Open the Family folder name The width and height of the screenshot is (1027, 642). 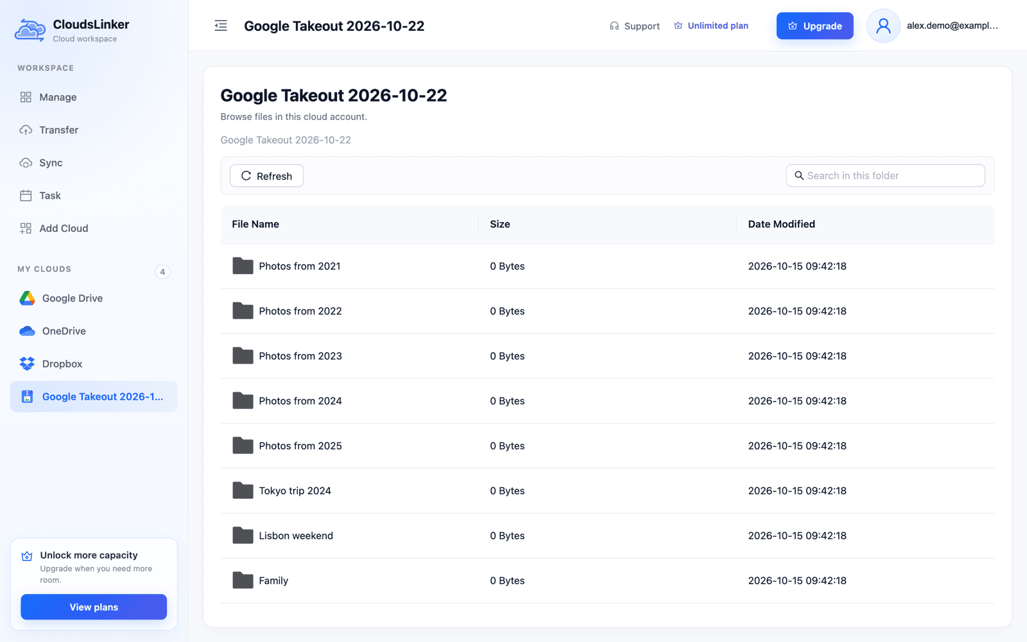tap(273, 580)
